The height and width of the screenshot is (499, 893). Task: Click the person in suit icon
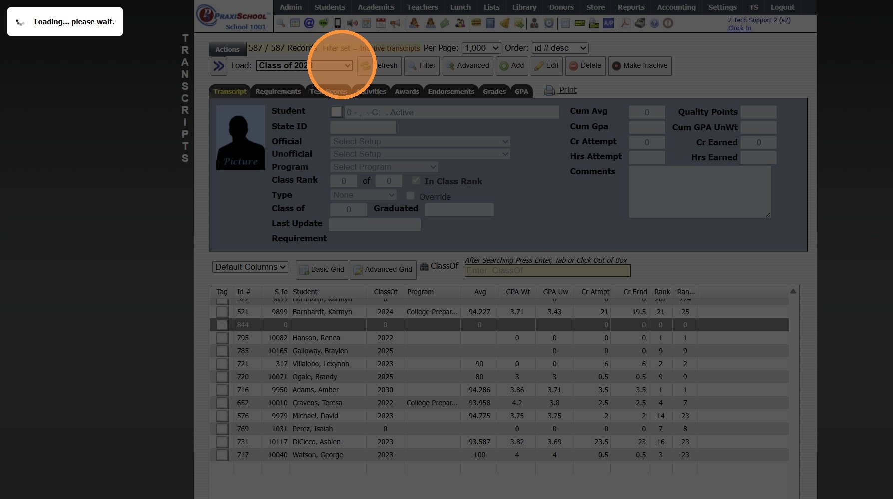534,23
